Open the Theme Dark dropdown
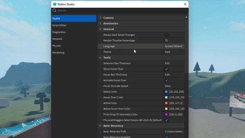The width and height of the screenshot is (245, 138). coord(174,52)
